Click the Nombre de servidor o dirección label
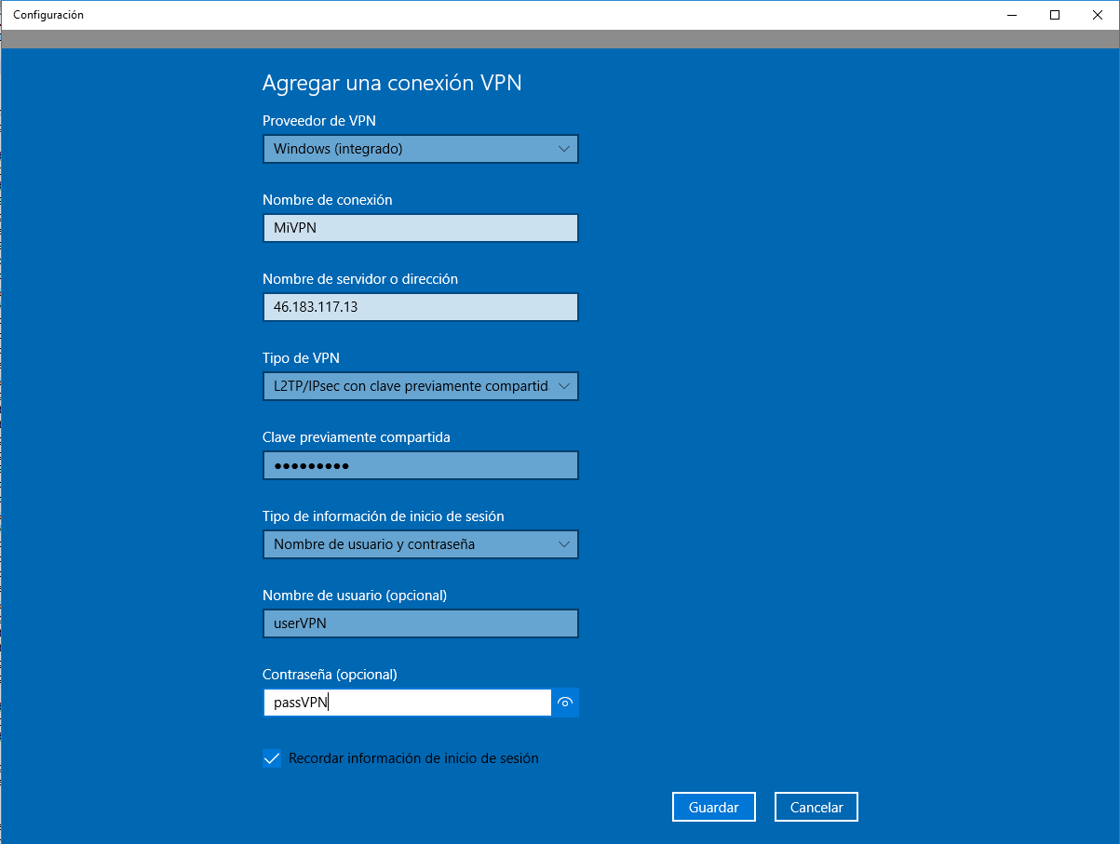This screenshot has width=1120, height=844. 360,279
